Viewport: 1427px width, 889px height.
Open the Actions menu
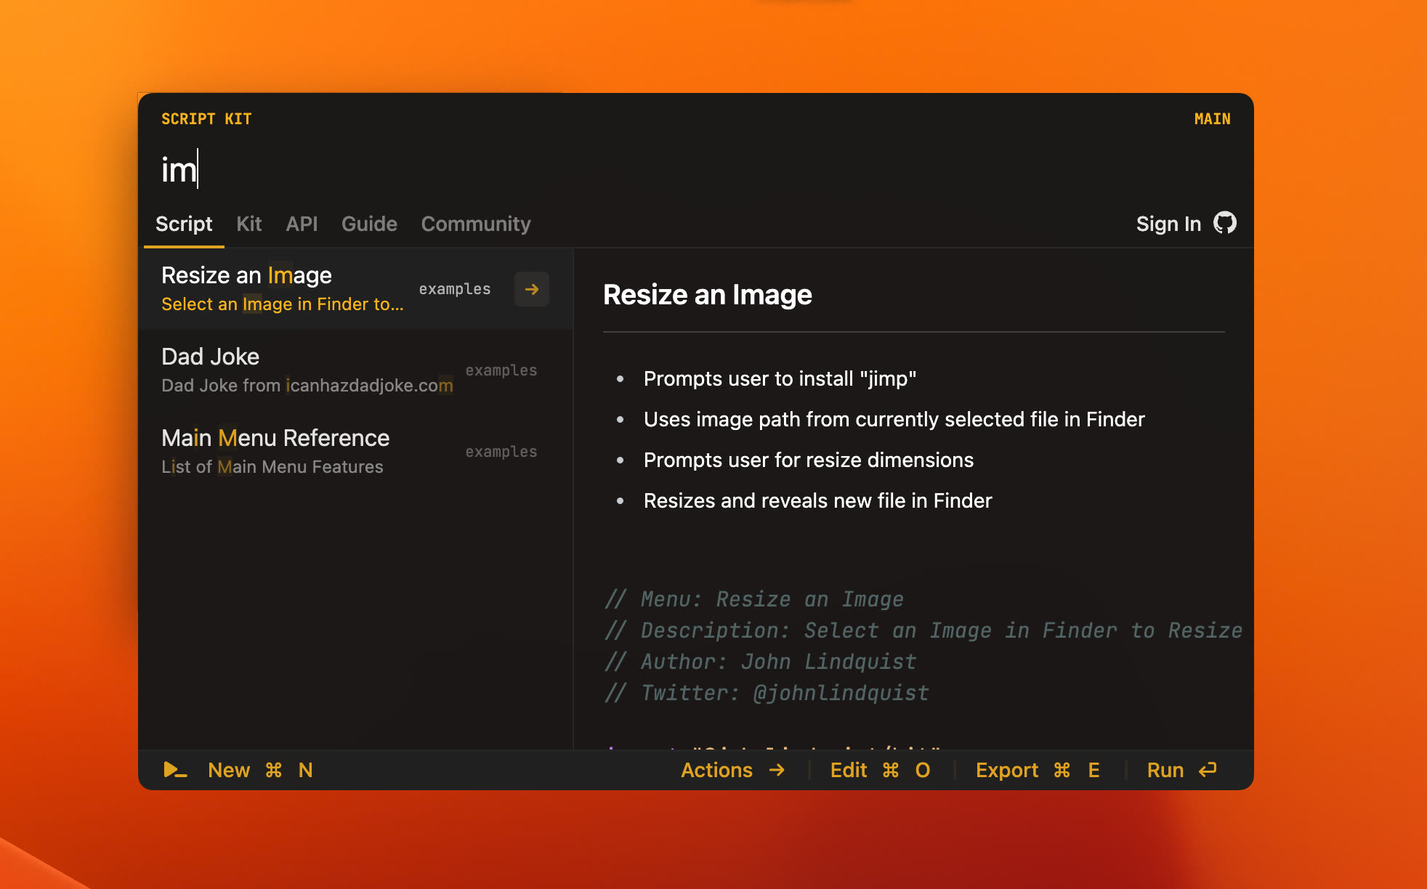coord(717,770)
